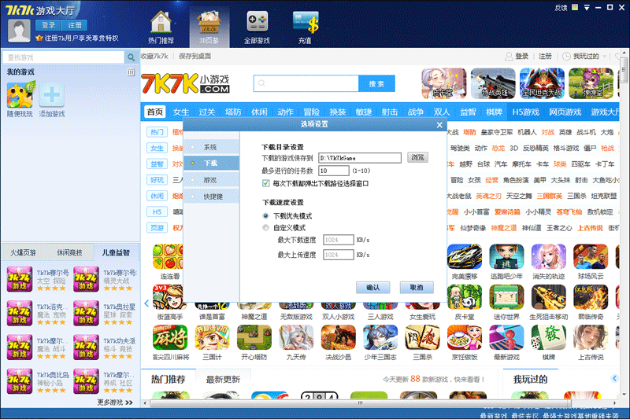Open the 生死狙击移动 game icon
This screenshot has width=630, height=419.
(548, 296)
